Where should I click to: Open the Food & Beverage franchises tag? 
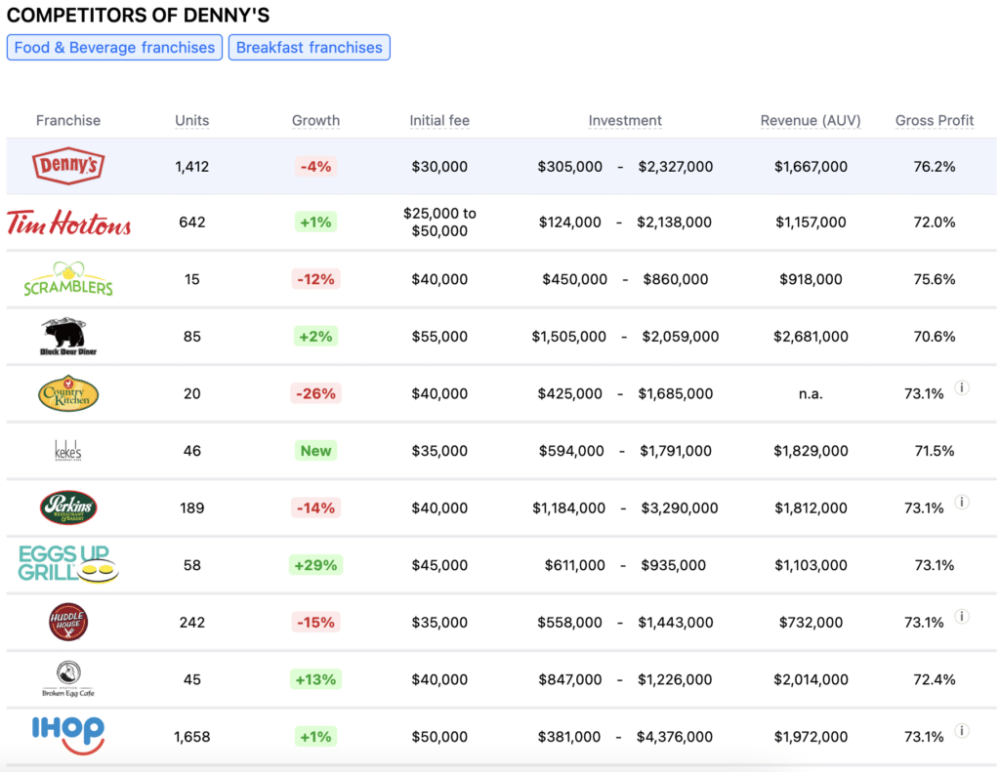pyautogui.click(x=115, y=48)
